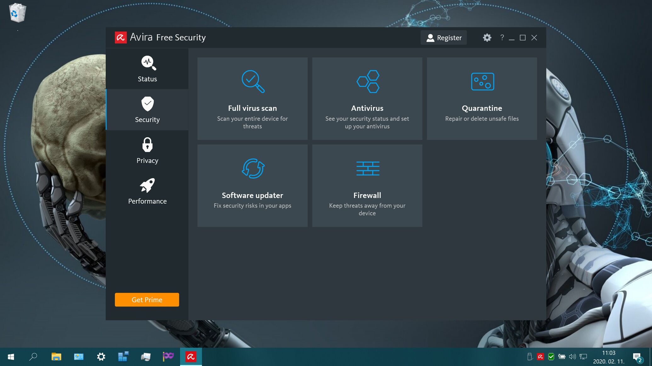
Task: Open the taskbar Settings gear
Action: 101,357
